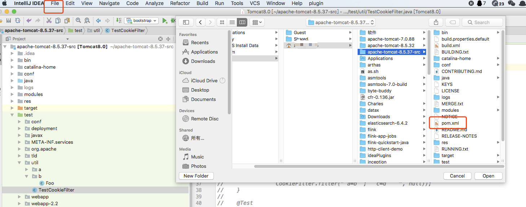
Task: Click the notification bell icon showing 7
Action: [x=481, y=3]
